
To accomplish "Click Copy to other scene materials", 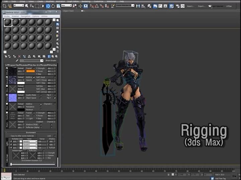I will pyautogui.click(x=22, y=136).
